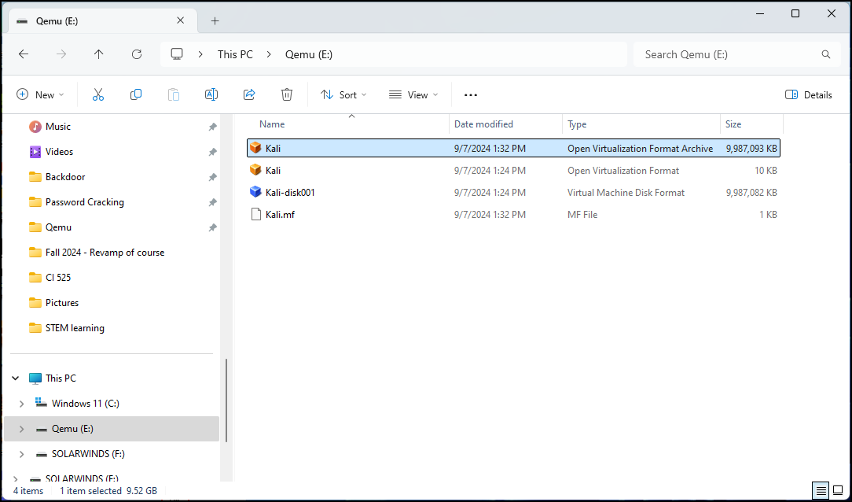Go up one folder level with the up arrow
This screenshot has width=852, height=502.
(98, 54)
